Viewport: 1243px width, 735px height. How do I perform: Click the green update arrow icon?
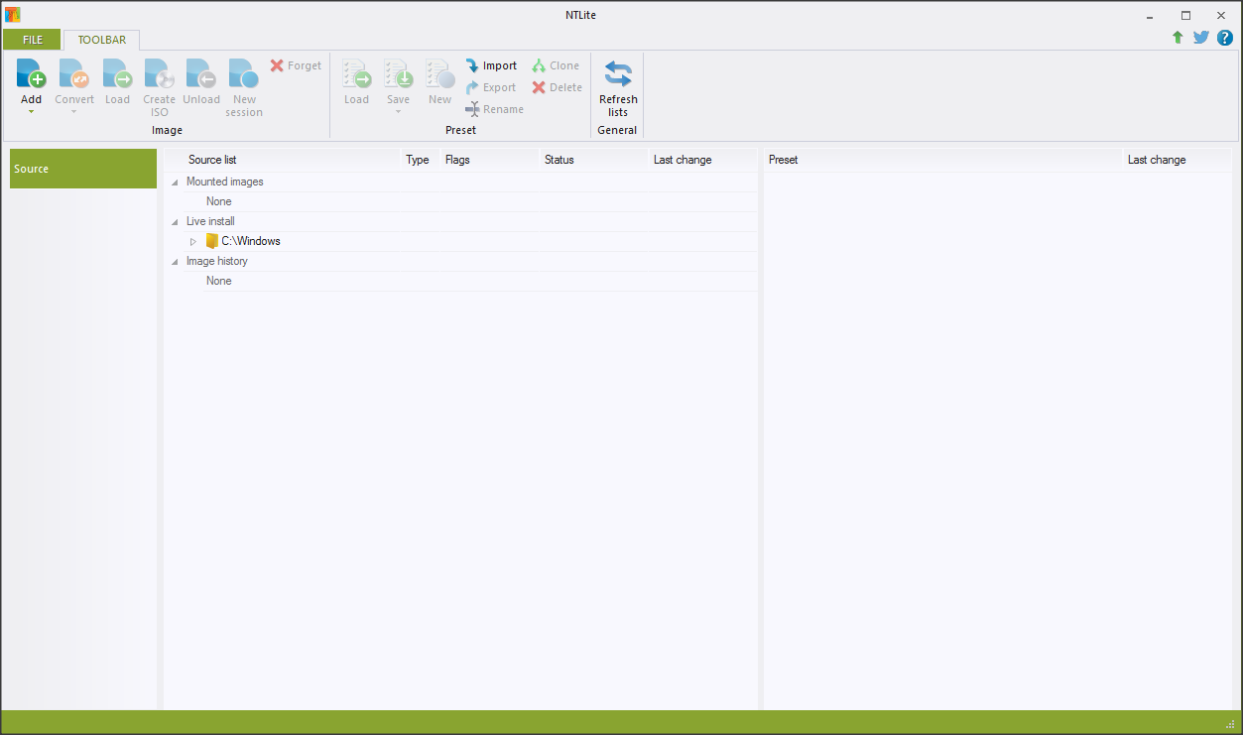pos(1178,38)
